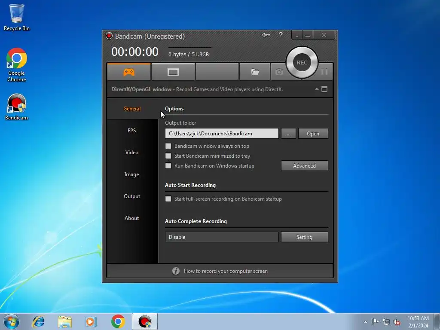The width and height of the screenshot is (440, 330).
Task: Open help with the question mark icon
Action: (x=281, y=35)
